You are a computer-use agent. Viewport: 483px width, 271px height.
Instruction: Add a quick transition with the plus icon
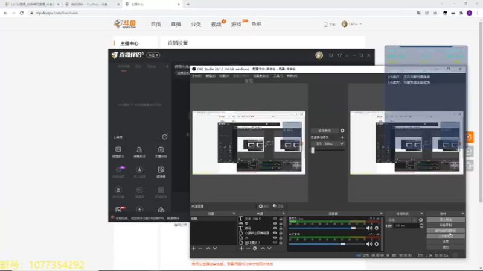point(342,137)
